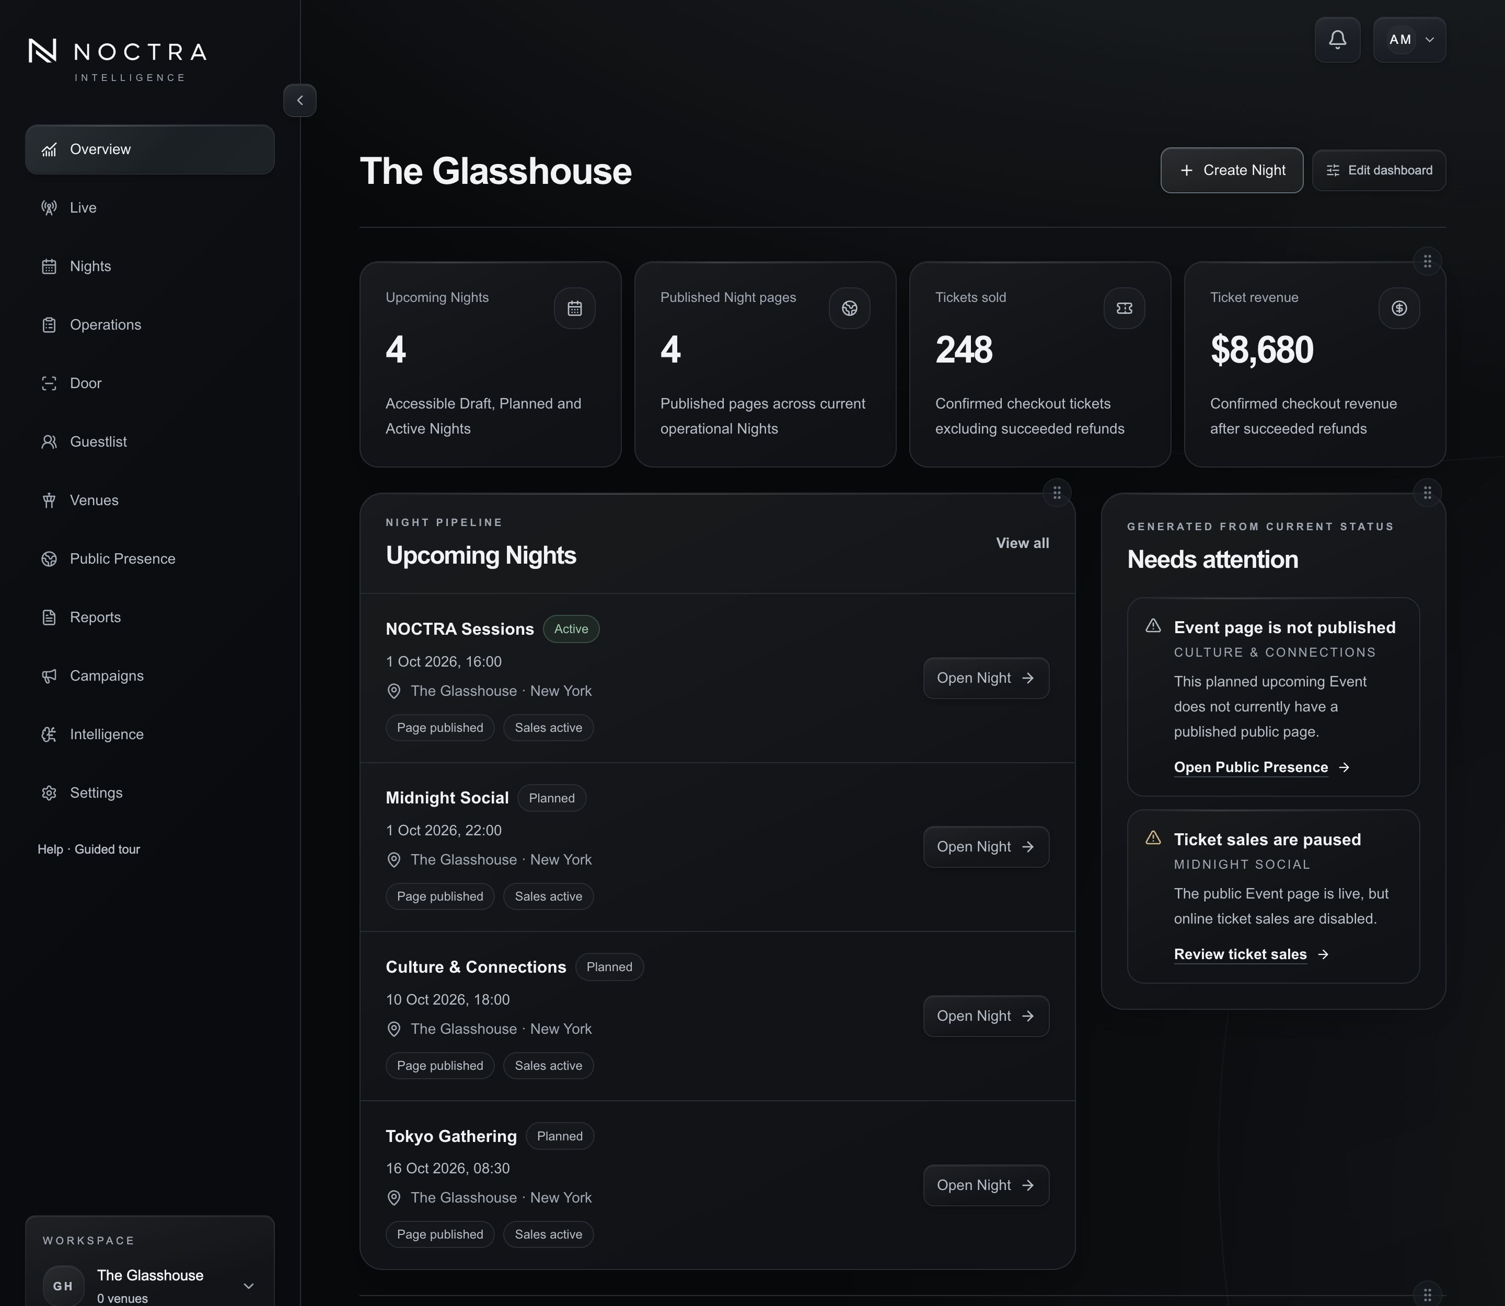Click the Guestlist people icon

[x=49, y=441]
